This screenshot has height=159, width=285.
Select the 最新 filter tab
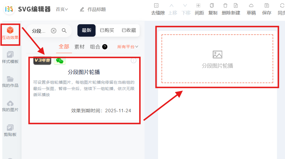click(87, 30)
